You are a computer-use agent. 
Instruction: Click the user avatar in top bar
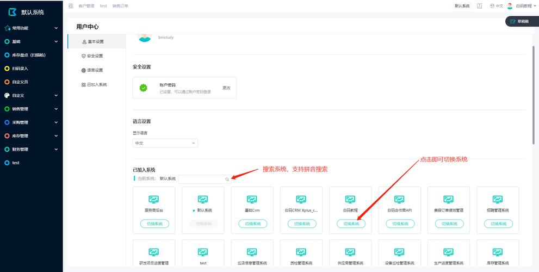coord(510,6)
